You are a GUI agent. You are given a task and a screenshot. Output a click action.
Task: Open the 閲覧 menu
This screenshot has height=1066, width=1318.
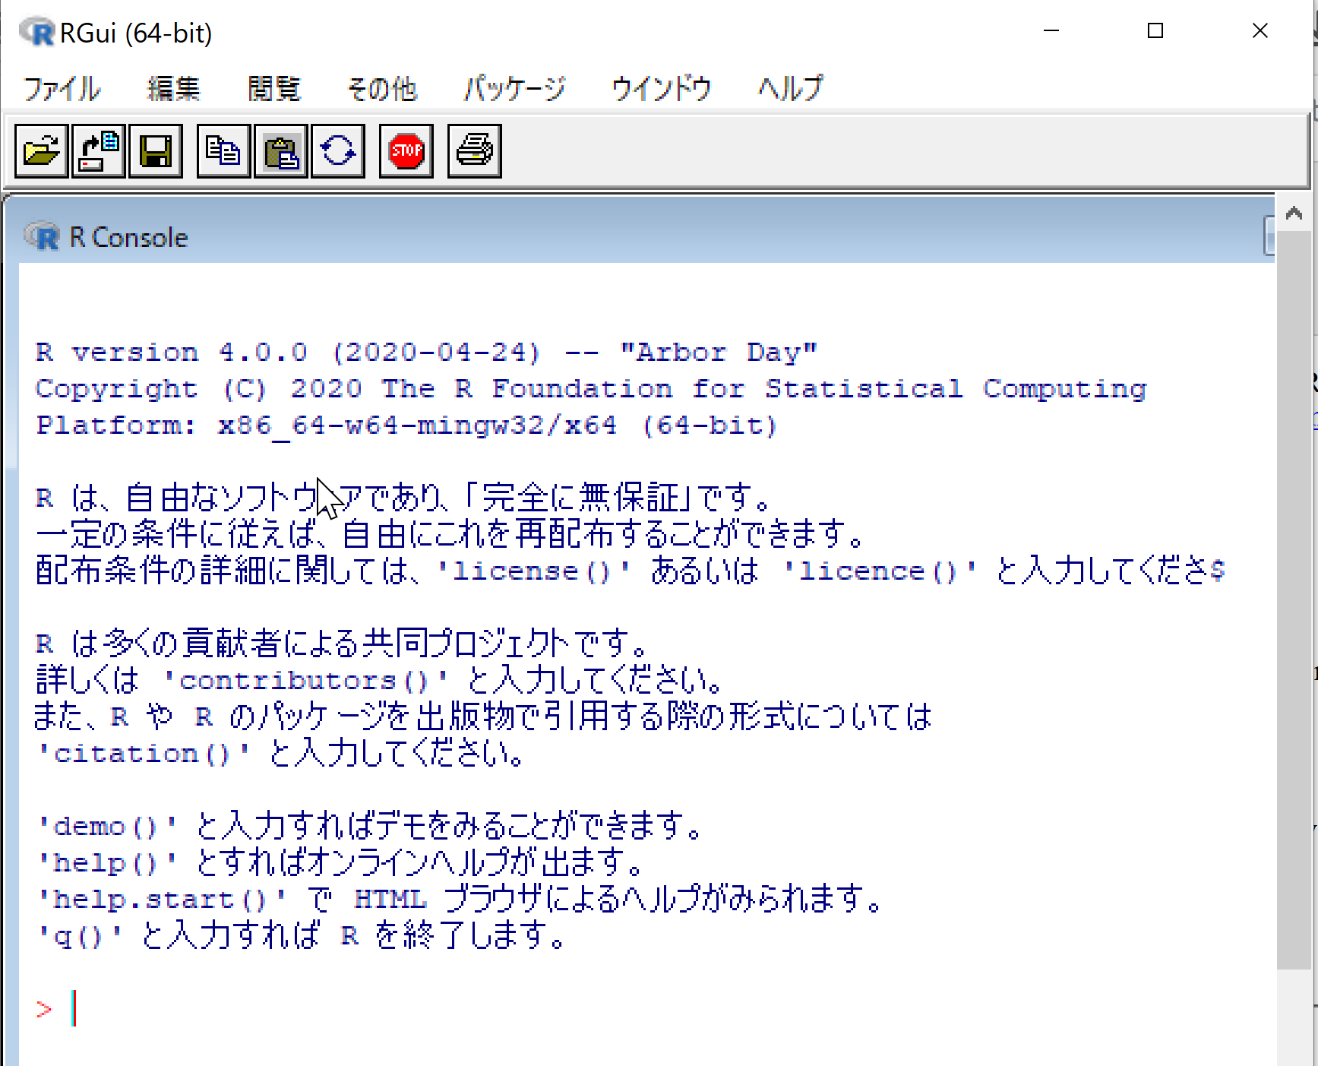coord(274,89)
